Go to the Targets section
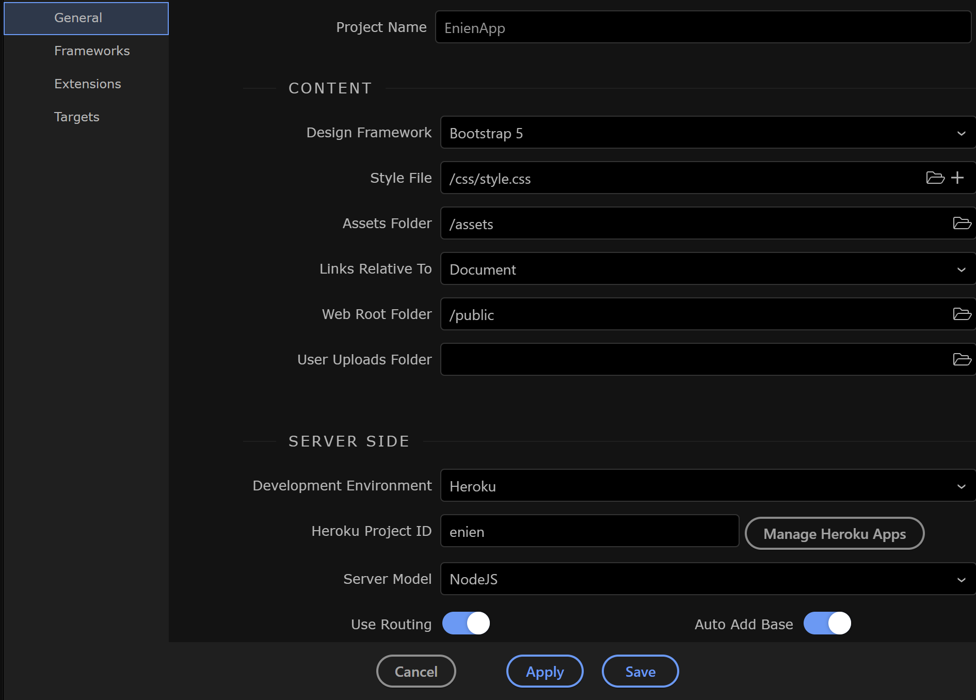The height and width of the screenshot is (700, 976). tap(77, 117)
